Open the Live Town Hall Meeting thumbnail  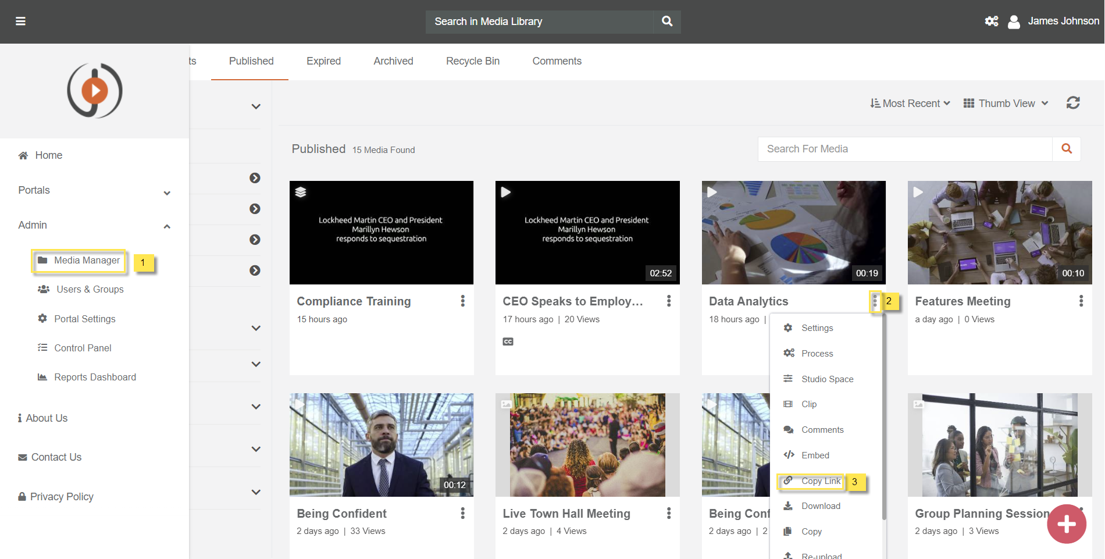click(587, 445)
